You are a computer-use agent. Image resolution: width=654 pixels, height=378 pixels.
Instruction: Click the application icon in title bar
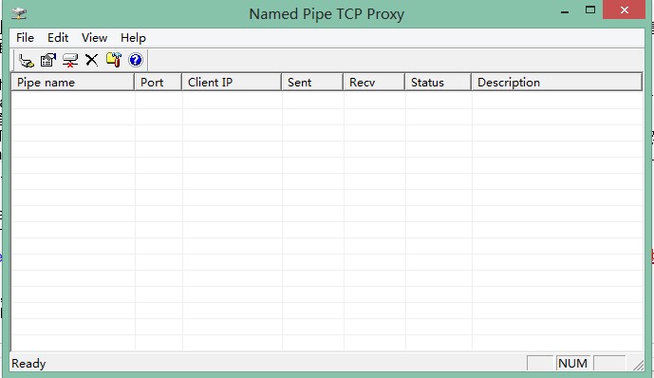tap(19, 13)
